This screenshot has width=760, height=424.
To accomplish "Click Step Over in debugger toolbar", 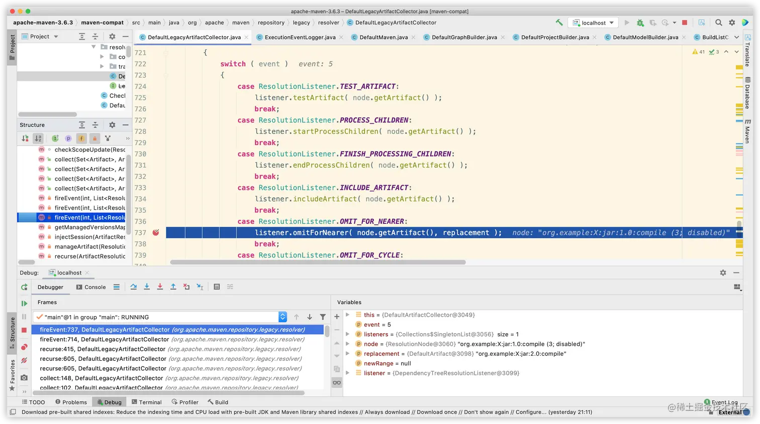I will (x=134, y=287).
